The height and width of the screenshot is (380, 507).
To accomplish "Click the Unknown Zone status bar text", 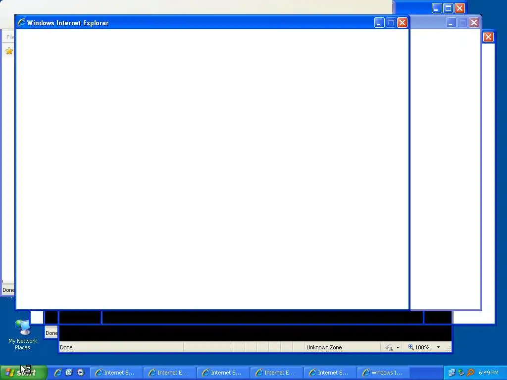I will [x=324, y=347].
